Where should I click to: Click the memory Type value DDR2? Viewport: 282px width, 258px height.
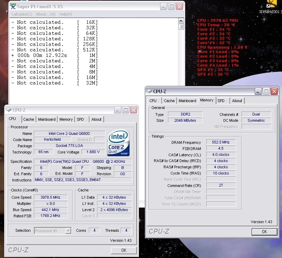click(x=186, y=114)
